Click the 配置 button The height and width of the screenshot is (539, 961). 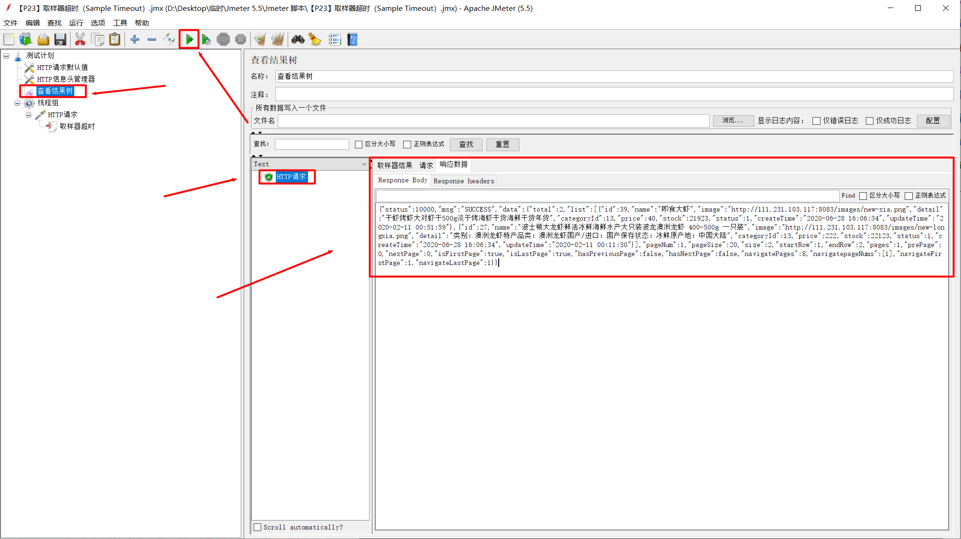[933, 121]
